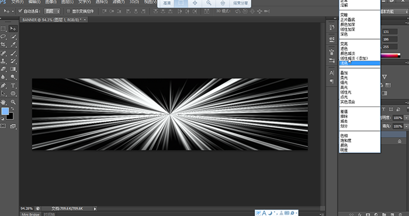The height and width of the screenshot is (216, 409).
Task: Select the Healing Brush tool
Action: point(4,54)
